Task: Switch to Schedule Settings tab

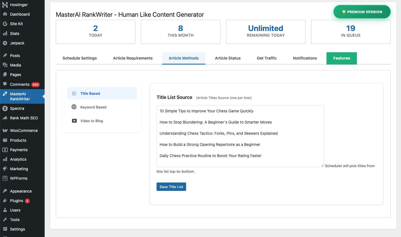Action: point(80,58)
